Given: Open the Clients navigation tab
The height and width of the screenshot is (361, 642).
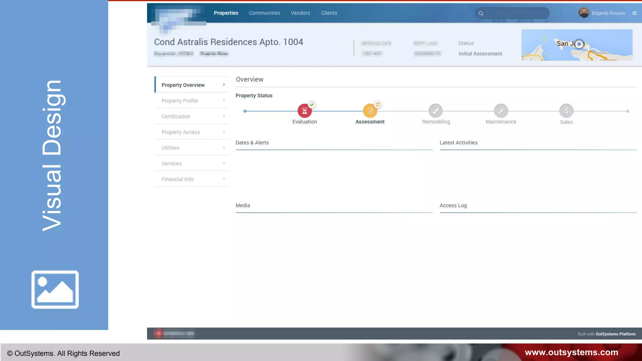Looking at the screenshot, I should [329, 13].
